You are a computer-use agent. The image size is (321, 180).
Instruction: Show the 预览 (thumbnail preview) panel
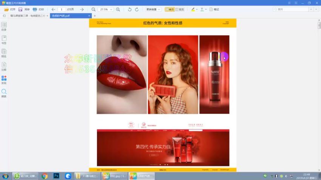coord(4,52)
